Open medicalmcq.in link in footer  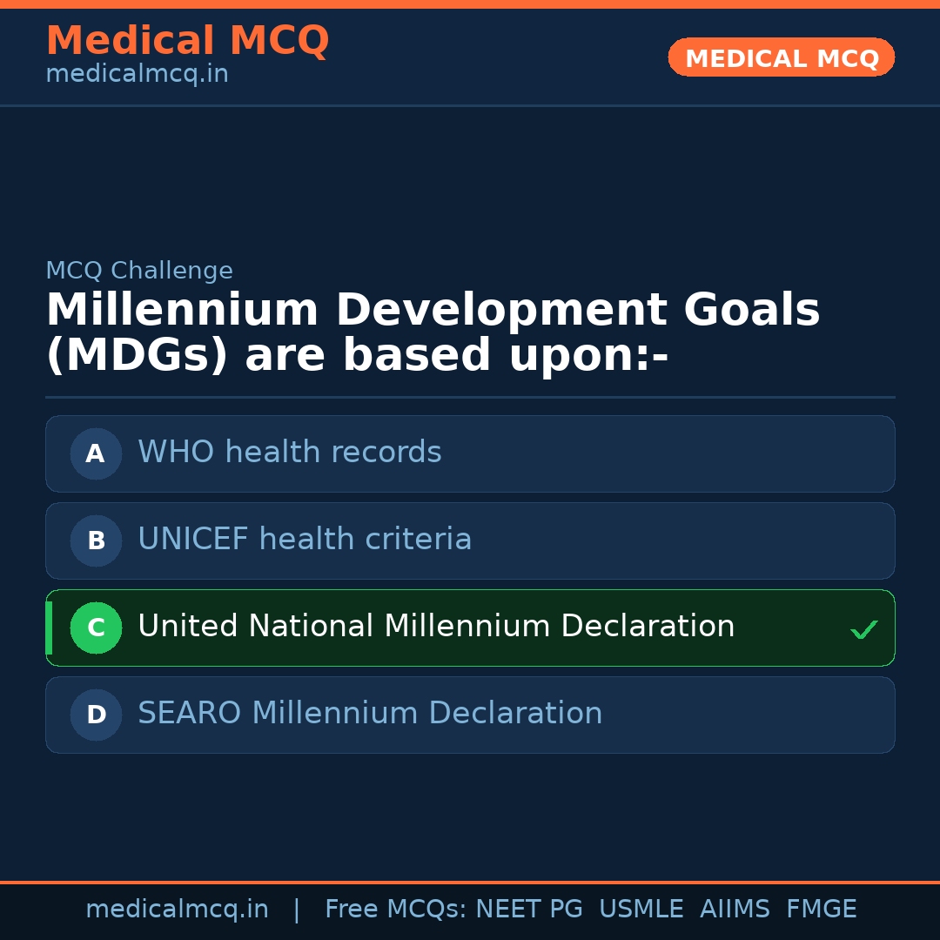[x=177, y=910]
